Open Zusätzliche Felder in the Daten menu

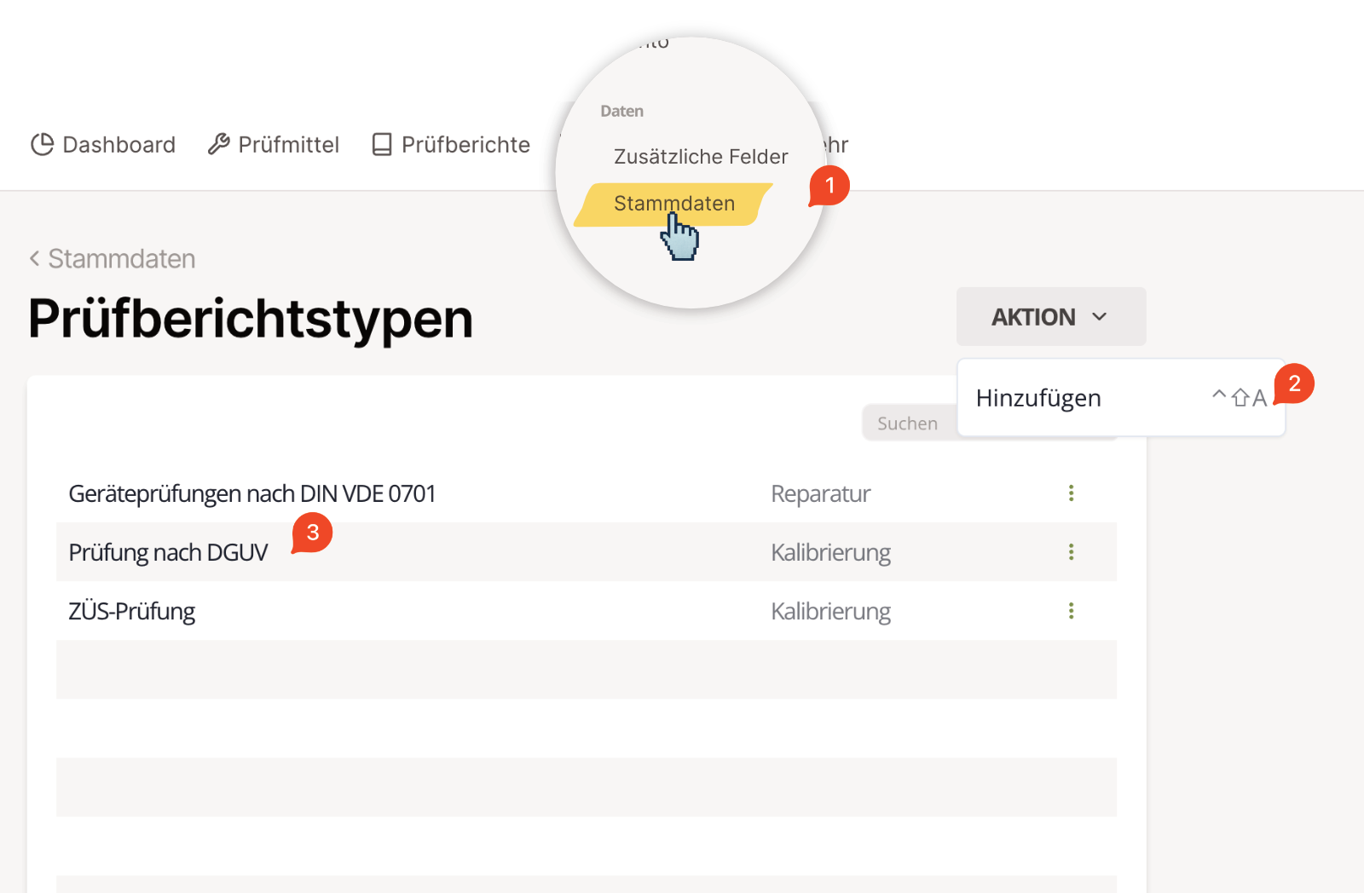(x=701, y=157)
